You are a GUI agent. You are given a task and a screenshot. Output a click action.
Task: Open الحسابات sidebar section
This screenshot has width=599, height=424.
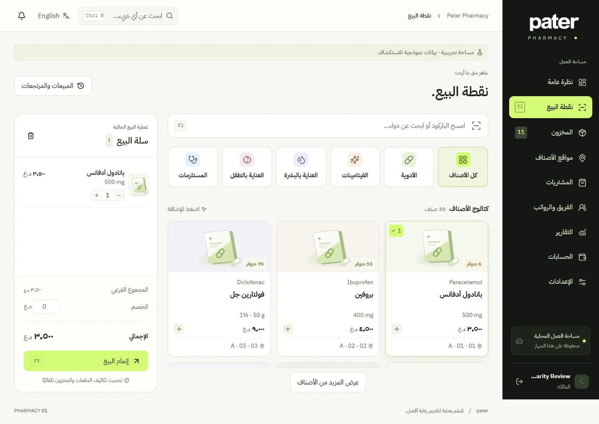point(551,257)
